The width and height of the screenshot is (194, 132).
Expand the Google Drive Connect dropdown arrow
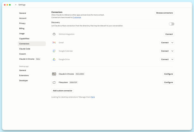[172, 59]
